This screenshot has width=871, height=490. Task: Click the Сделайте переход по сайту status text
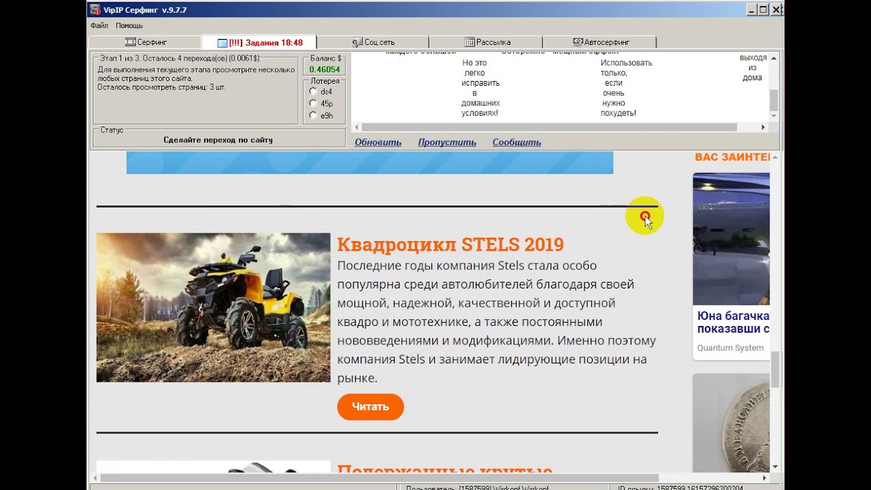pyautogui.click(x=218, y=140)
